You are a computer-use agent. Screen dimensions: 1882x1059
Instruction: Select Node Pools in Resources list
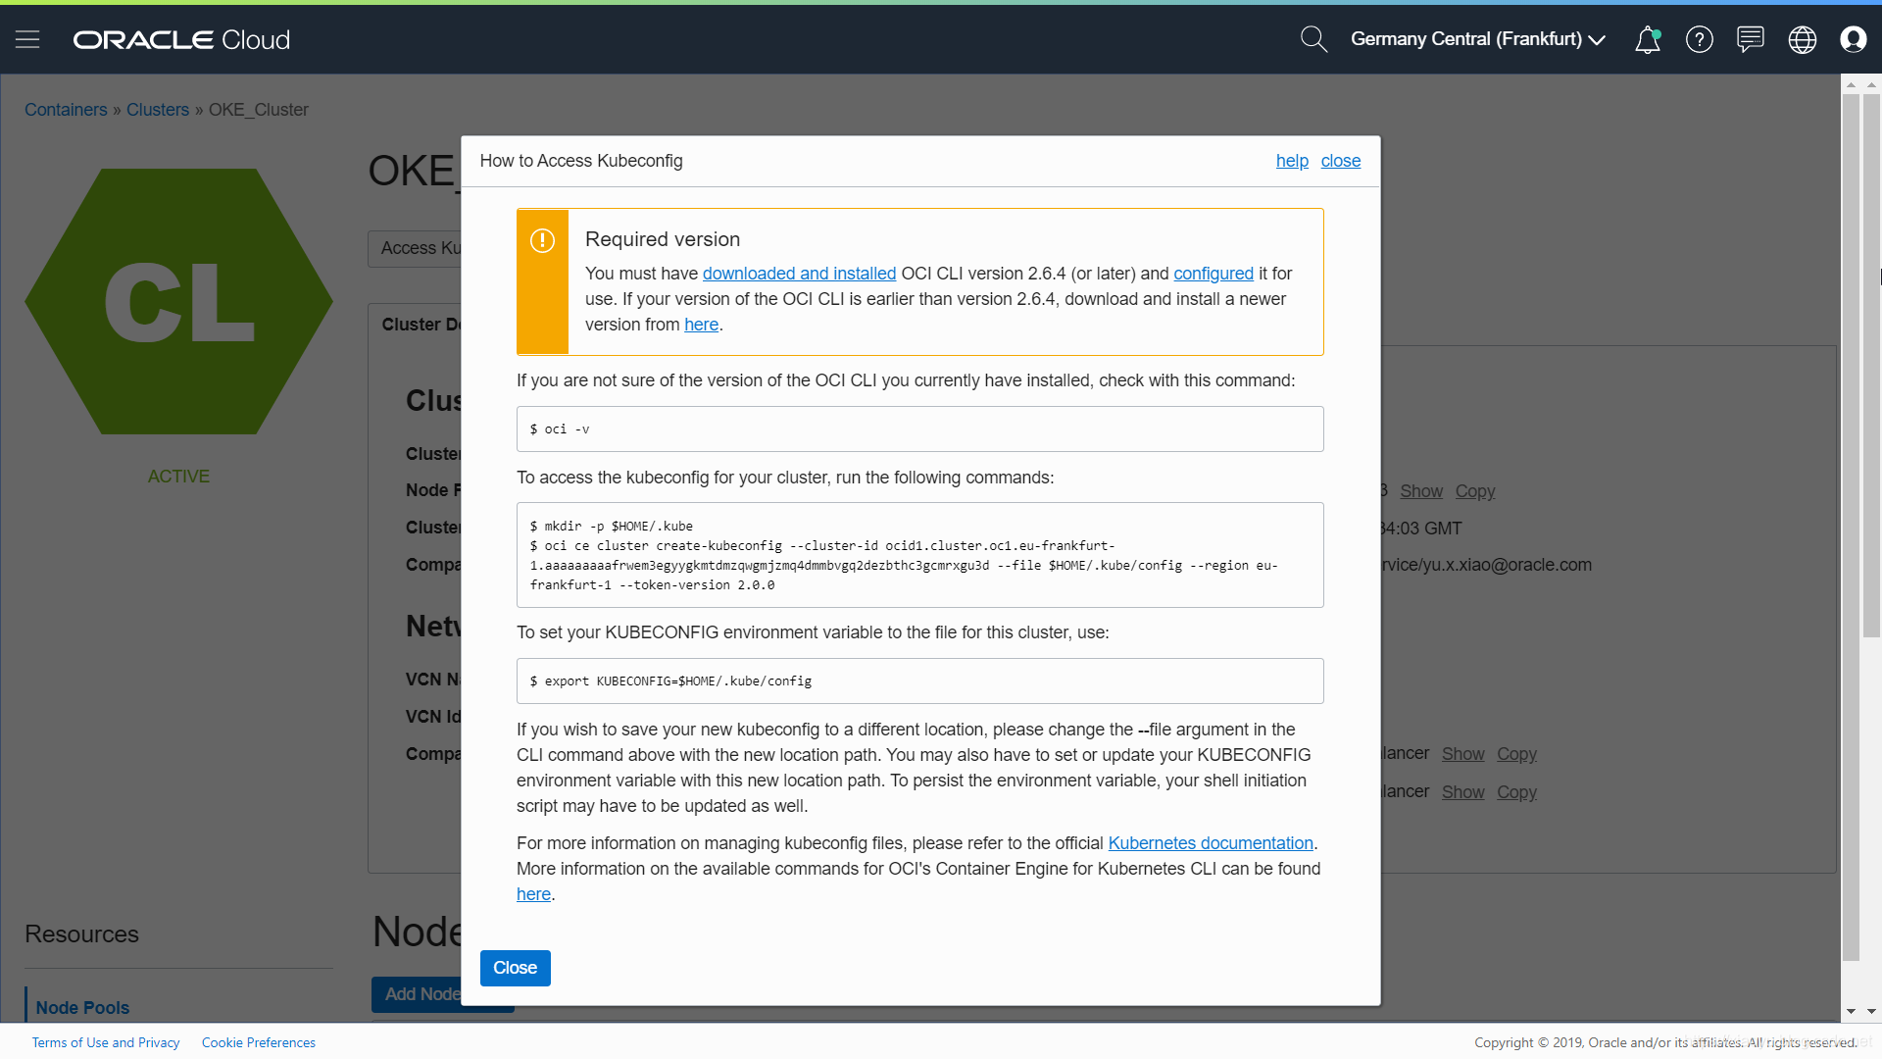82,1007
